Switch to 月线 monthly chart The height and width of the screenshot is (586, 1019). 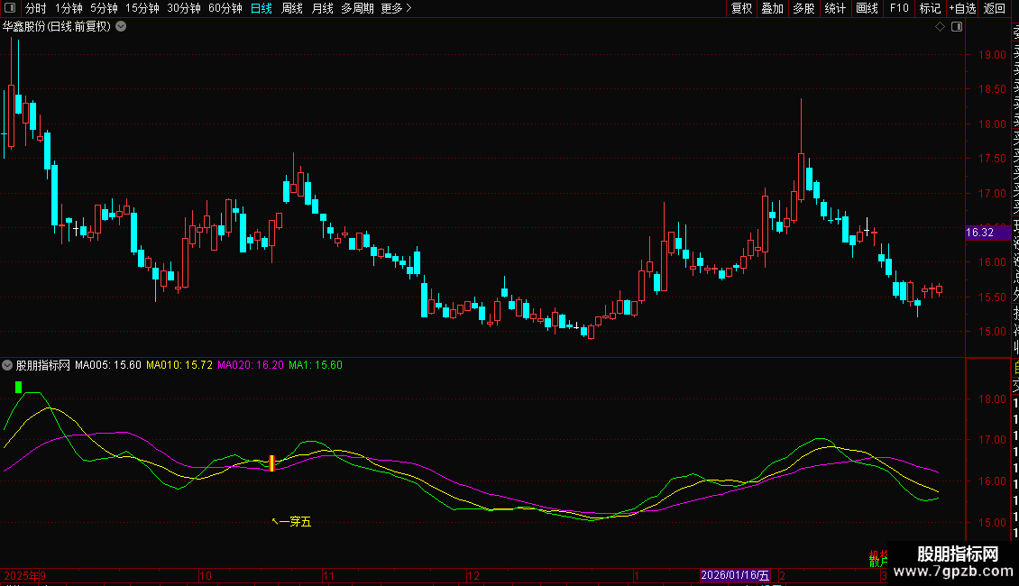[322, 8]
